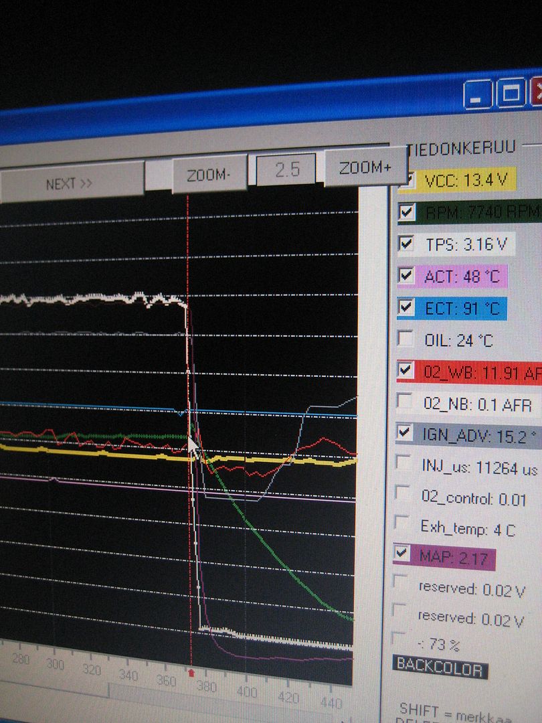Click the BACKCOLOR button

coord(440,667)
